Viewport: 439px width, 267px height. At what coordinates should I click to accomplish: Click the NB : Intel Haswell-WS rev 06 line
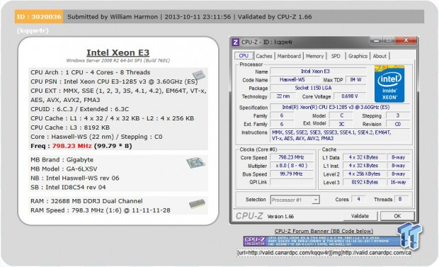[x=75, y=178]
